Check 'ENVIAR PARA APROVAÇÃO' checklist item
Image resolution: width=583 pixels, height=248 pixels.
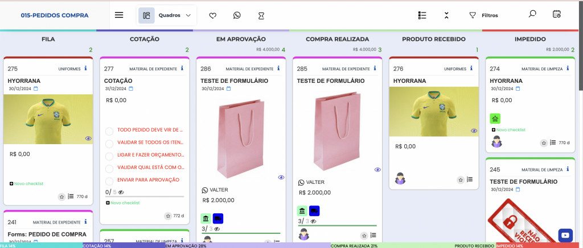109,180
